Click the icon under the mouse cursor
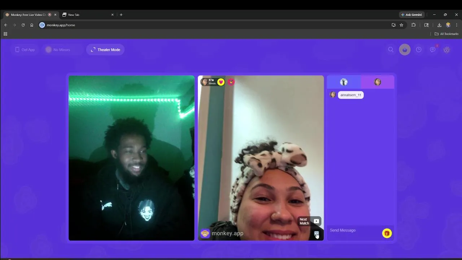Viewport: 462px width, 260px height. click(316, 234)
